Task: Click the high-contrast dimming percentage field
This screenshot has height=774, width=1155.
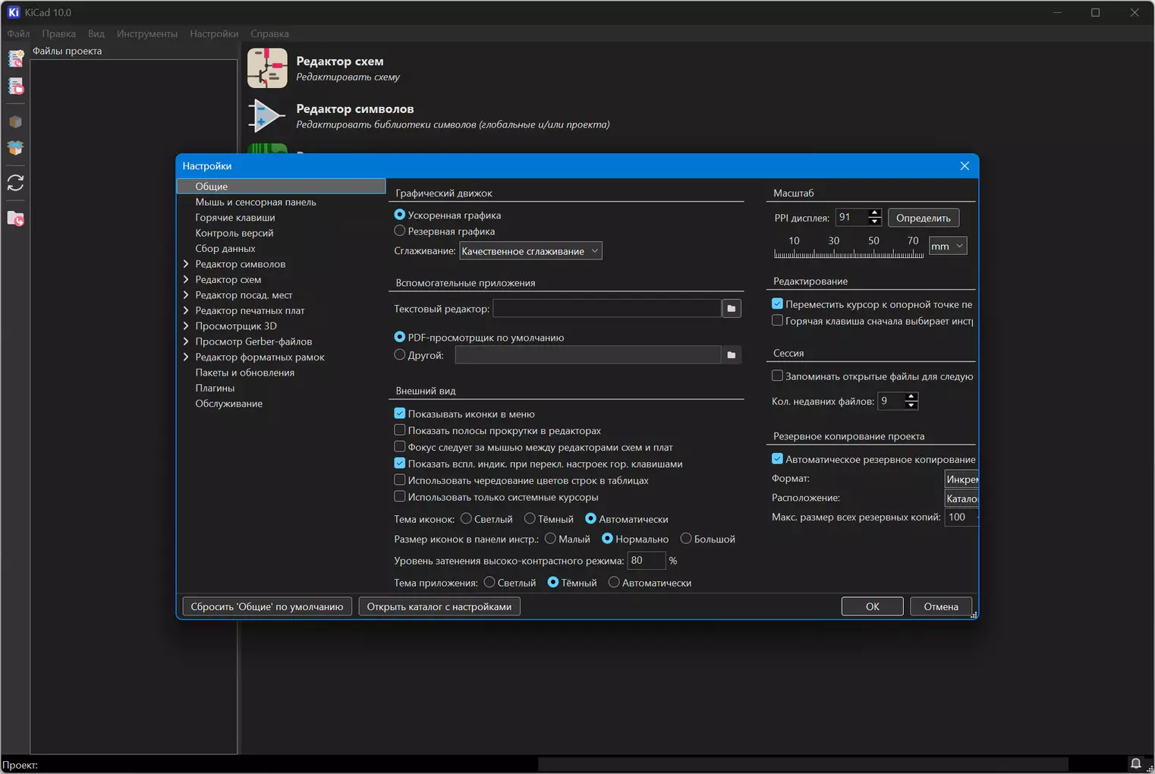Action: point(647,560)
